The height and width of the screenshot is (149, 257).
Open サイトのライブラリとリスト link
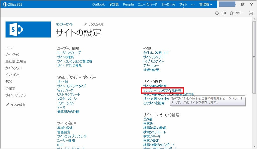(72, 136)
